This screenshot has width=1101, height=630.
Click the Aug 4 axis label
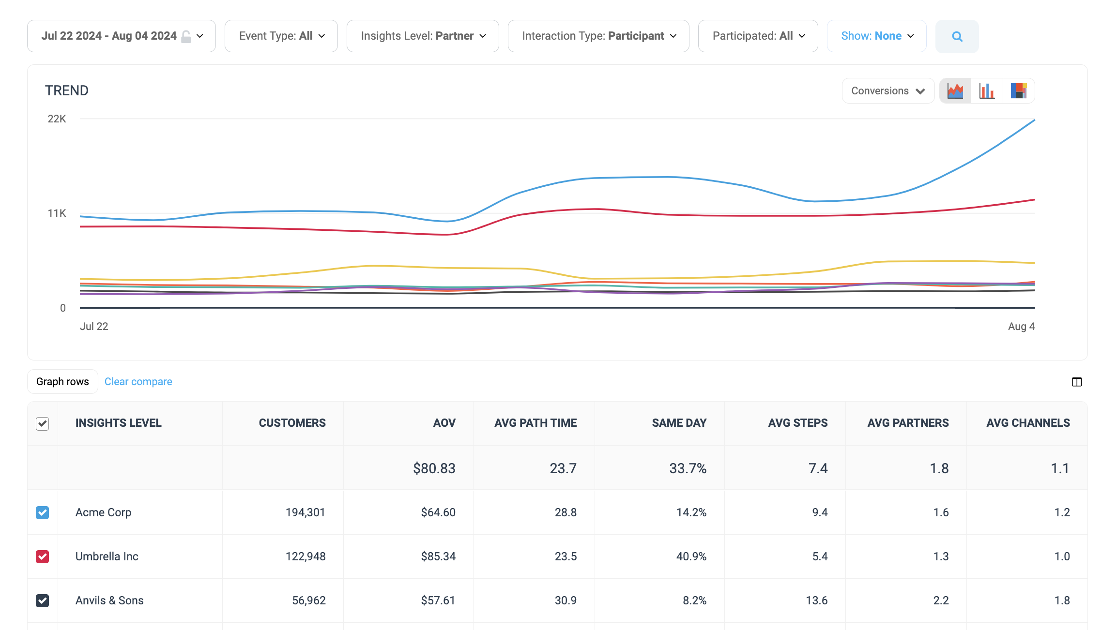click(1022, 327)
